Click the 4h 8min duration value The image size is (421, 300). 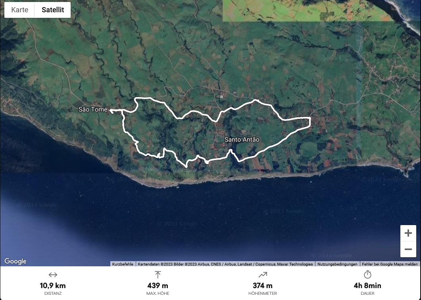(367, 285)
